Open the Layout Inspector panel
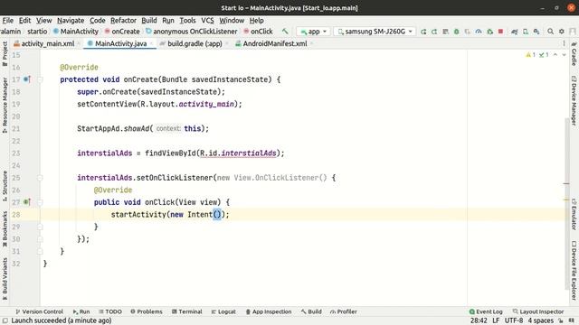The image size is (579, 325). pyautogui.click(x=538, y=311)
